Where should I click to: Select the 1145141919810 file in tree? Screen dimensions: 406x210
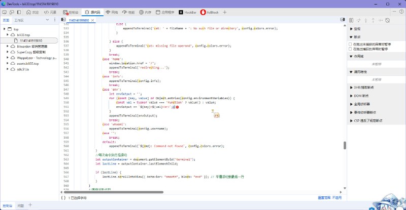click(x=31, y=40)
